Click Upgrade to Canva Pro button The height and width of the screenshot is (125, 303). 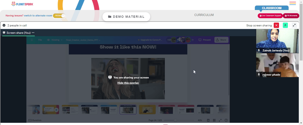tap(150, 40)
